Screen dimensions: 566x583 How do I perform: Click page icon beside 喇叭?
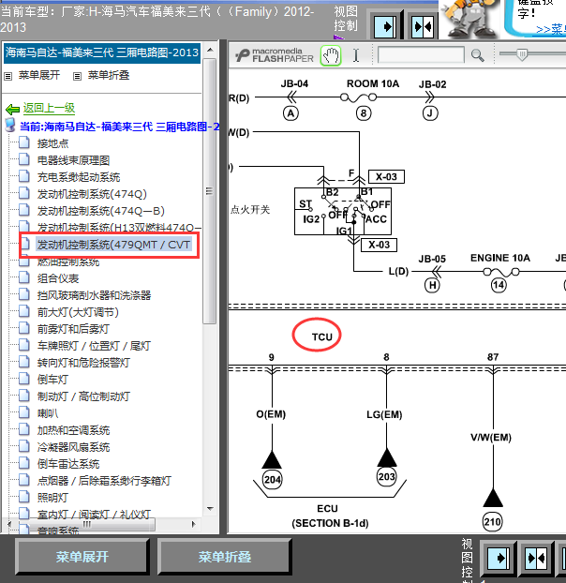tap(24, 412)
